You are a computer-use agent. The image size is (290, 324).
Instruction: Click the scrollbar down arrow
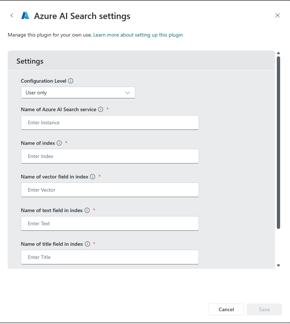278,265
